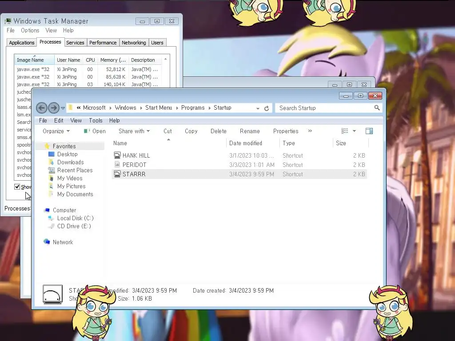Click the STARRR preview thumbnail in details pane

click(52, 294)
